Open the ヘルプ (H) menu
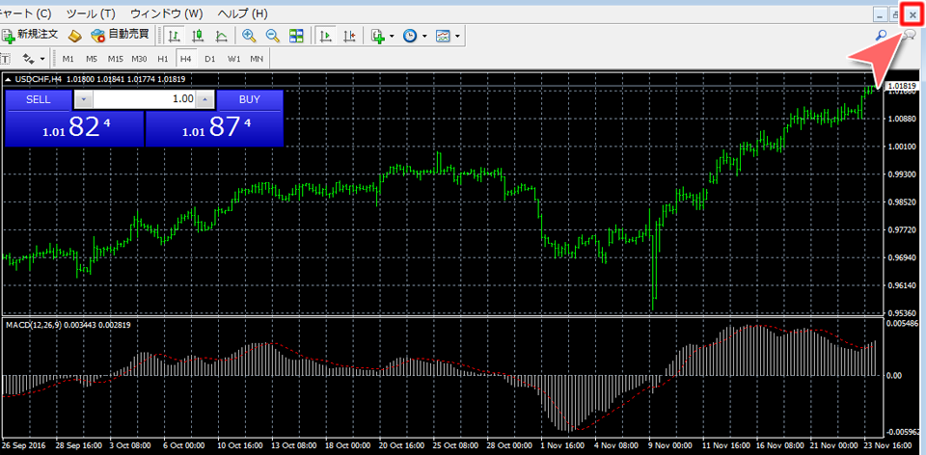 coord(242,13)
